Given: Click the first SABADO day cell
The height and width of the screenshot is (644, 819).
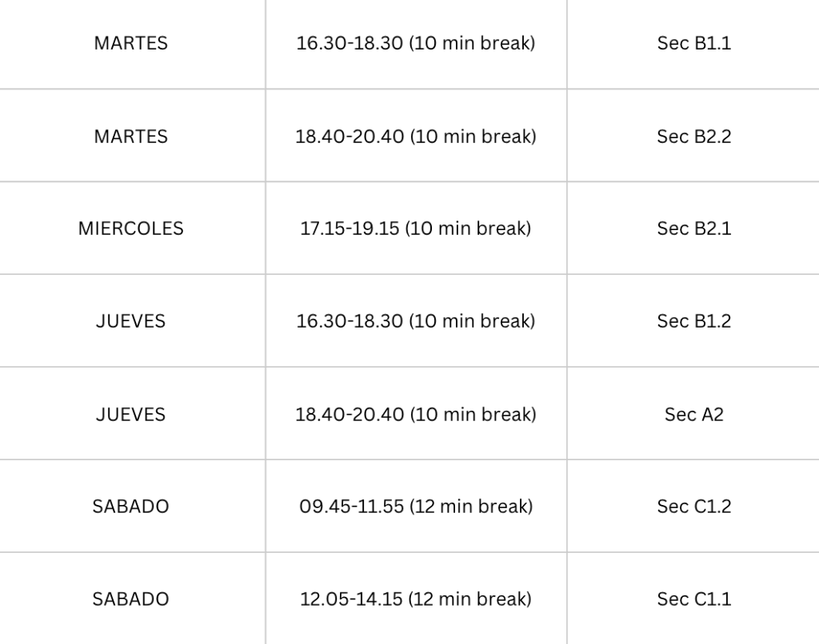Looking at the screenshot, I should (131, 507).
